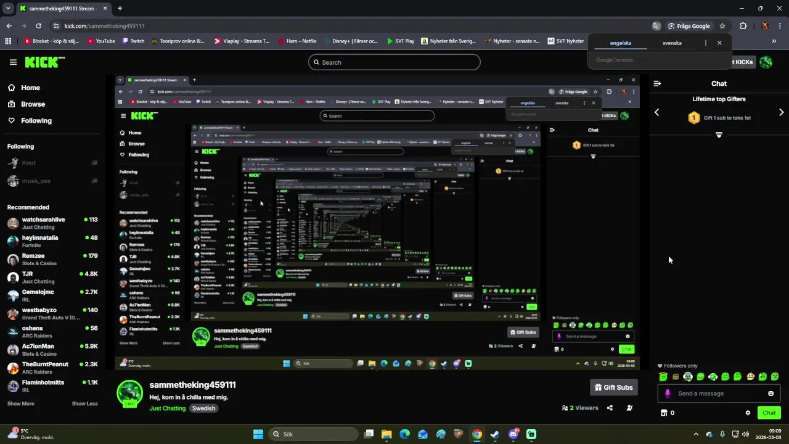Open TheBurntPeanut recommended channel

[x=52, y=368]
